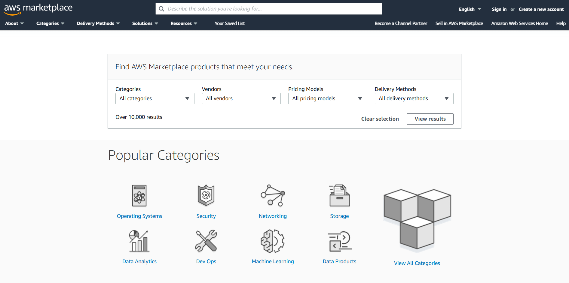Image resolution: width=569 pixels, height=283 pixels.
Task: Expand the Pricing Models dropdown
Action: 328,98
